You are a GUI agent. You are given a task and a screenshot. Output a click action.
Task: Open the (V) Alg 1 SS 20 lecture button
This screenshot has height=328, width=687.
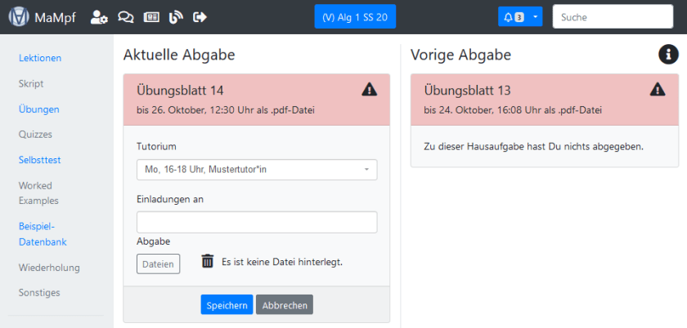pyautogui.click(x=355, y=17)
